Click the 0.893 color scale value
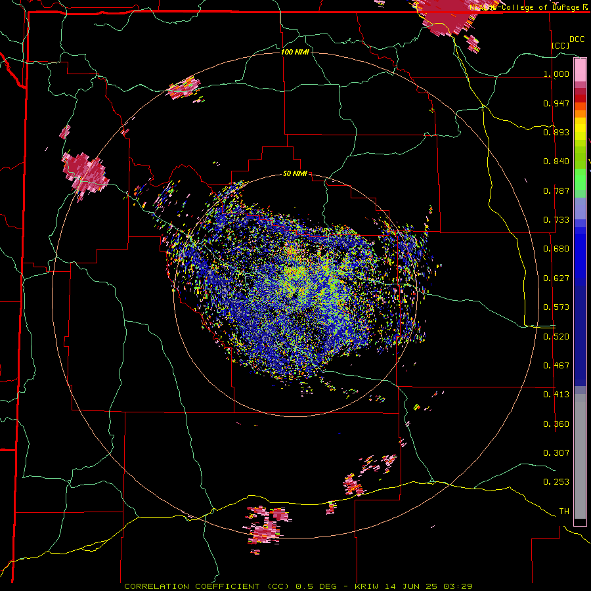The height and width of the screenshot is (591, 591). coord(556,132)
